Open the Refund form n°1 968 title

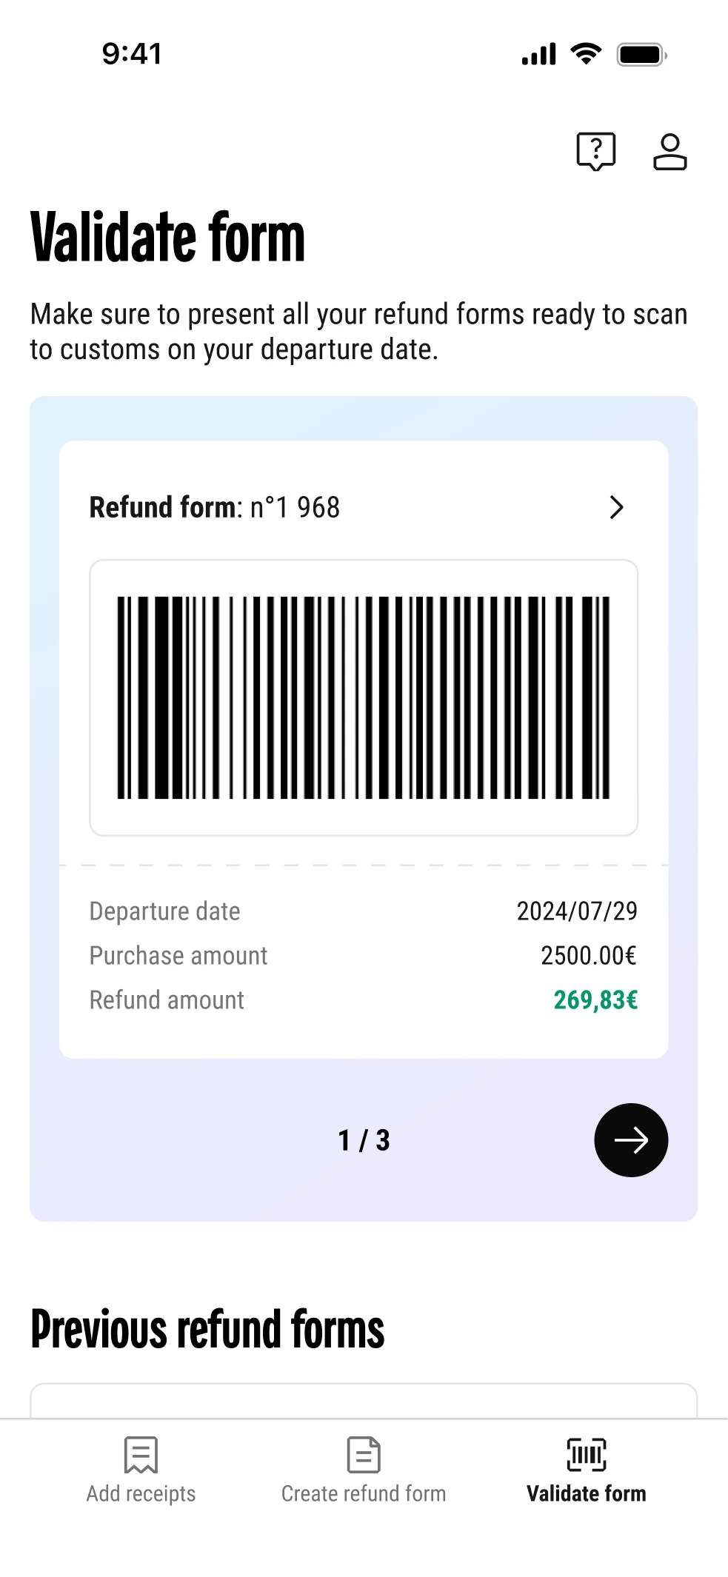pyautogui.click(x=214, y=507)
